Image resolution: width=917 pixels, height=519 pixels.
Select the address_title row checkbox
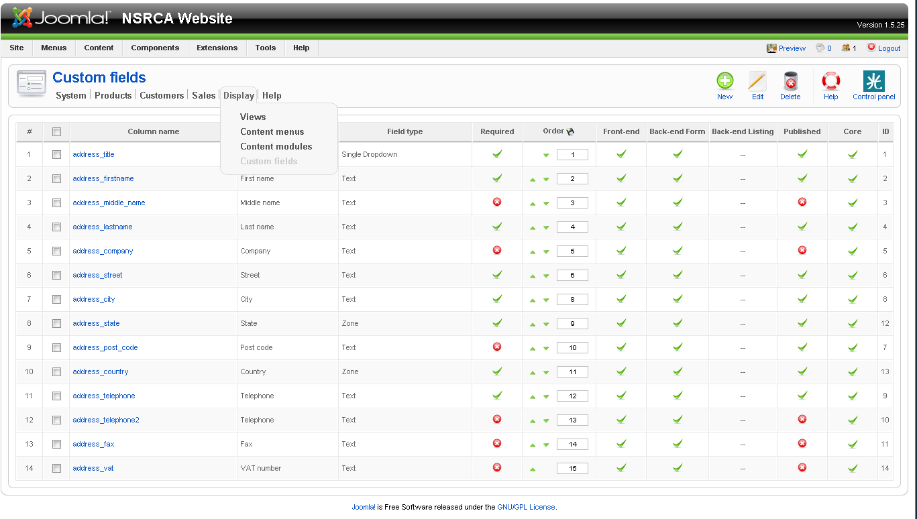56,154
